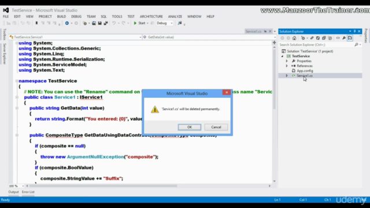Click Collapse All icon in Solution Explorer

pos(324,38)
